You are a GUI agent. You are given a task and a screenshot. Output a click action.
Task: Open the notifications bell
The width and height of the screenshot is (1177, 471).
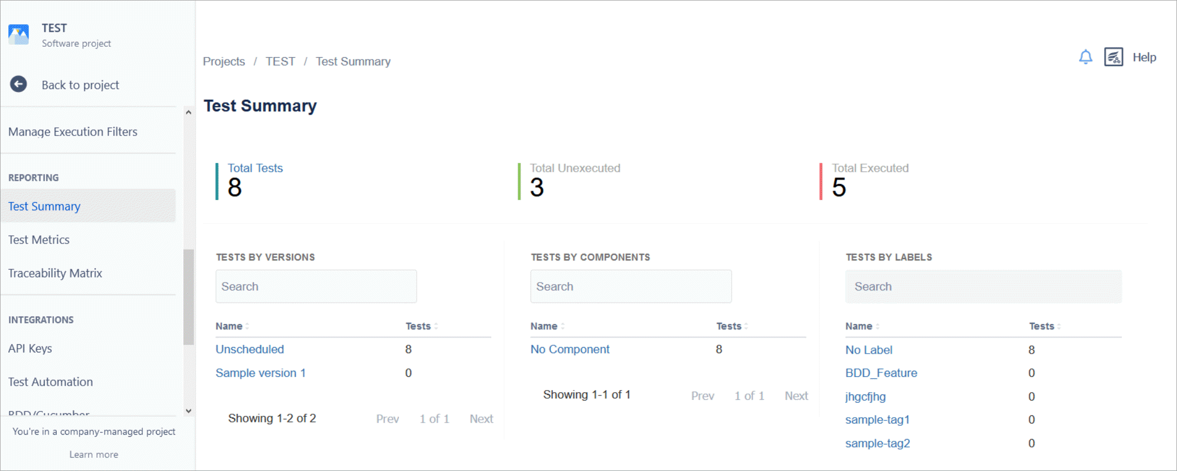click(x=1085, y=57)
